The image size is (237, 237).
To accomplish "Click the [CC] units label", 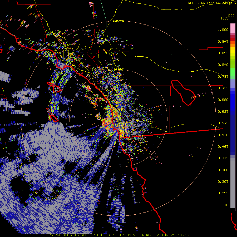I will [225, 18].
